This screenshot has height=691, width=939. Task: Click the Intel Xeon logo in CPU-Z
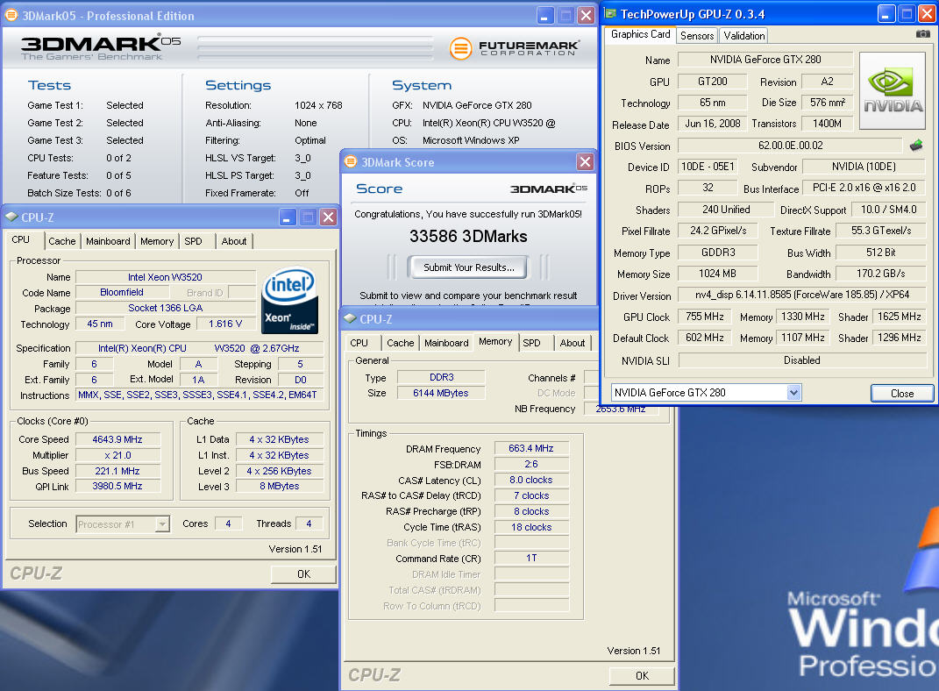pyautogui.click(x=290, y=300)
